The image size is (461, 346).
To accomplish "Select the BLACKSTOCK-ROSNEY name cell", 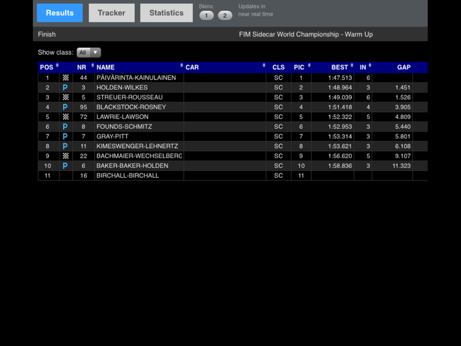I will [139, 107].
